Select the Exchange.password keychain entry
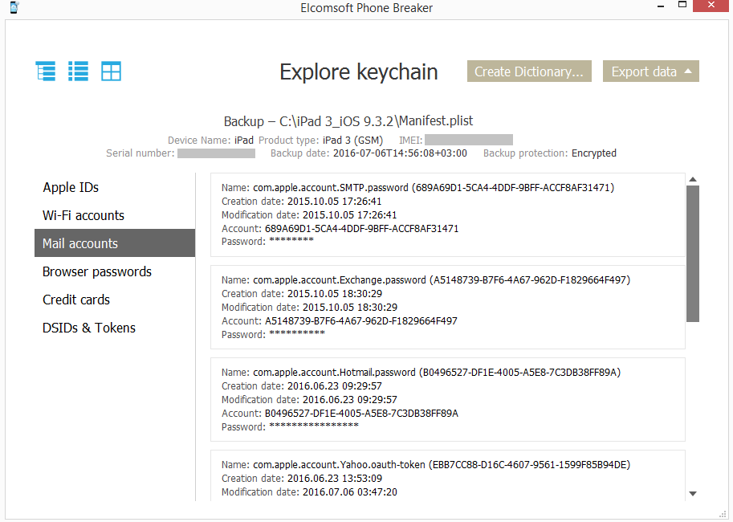The width and height of the screenshot is (733, 522). 447,307
